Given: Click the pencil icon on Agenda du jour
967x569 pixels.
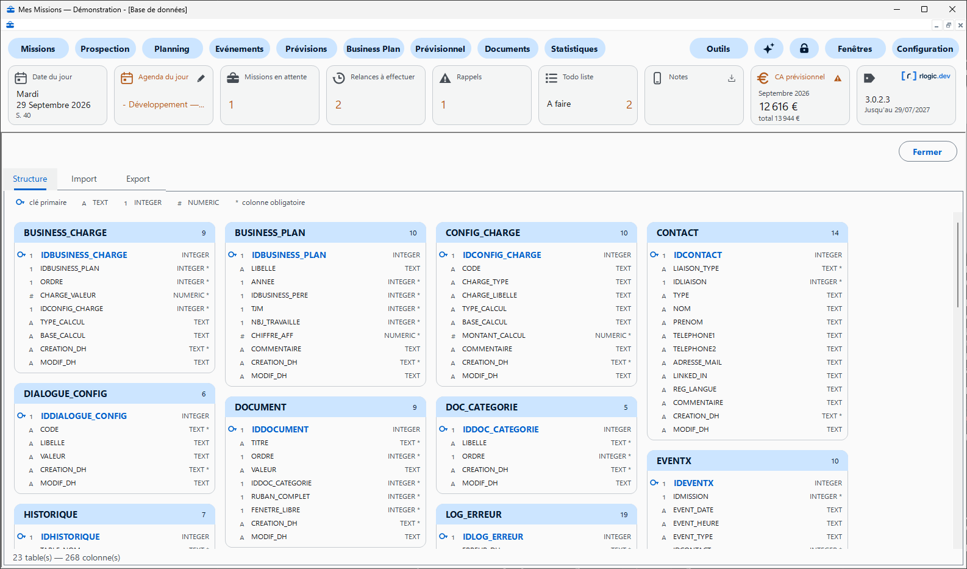Looking at the screenshot, I should (201, 77).
